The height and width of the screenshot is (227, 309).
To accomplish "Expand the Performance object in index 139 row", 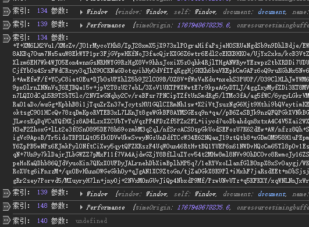I will [81, 26].
